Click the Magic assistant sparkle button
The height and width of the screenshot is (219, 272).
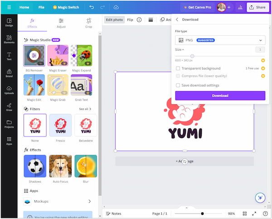260,198
